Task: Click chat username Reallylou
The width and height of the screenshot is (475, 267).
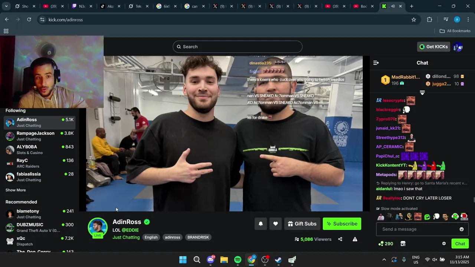Action: [x=392, y=198]
